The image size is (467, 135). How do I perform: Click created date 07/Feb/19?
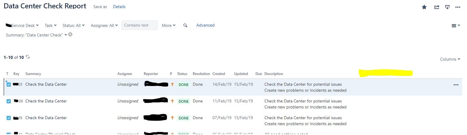(x=222, y=118)
